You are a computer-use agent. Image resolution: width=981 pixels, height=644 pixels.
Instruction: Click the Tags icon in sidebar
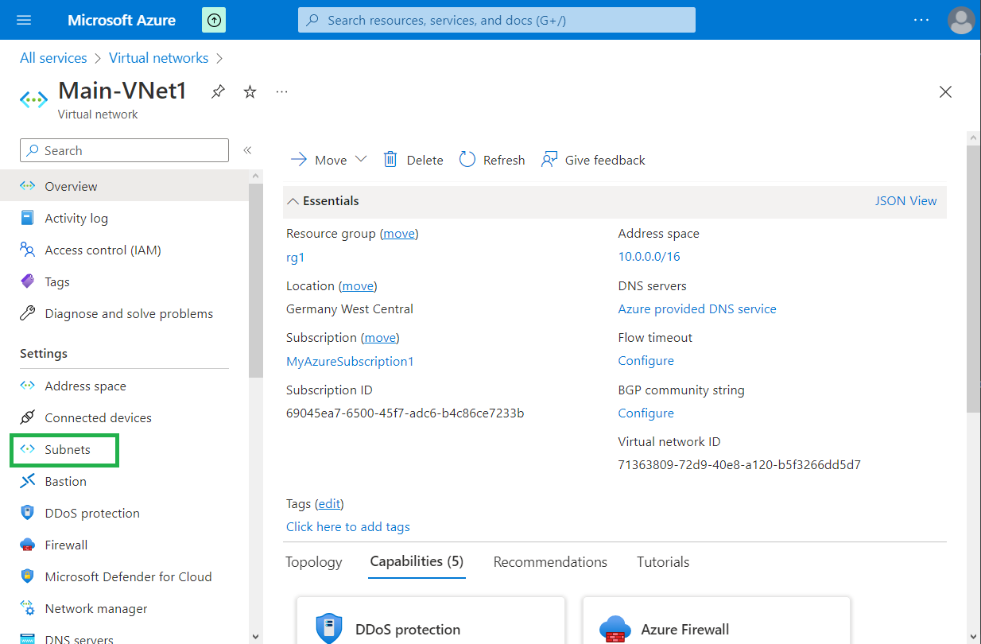pyautogui.click(x=28, y=281)
